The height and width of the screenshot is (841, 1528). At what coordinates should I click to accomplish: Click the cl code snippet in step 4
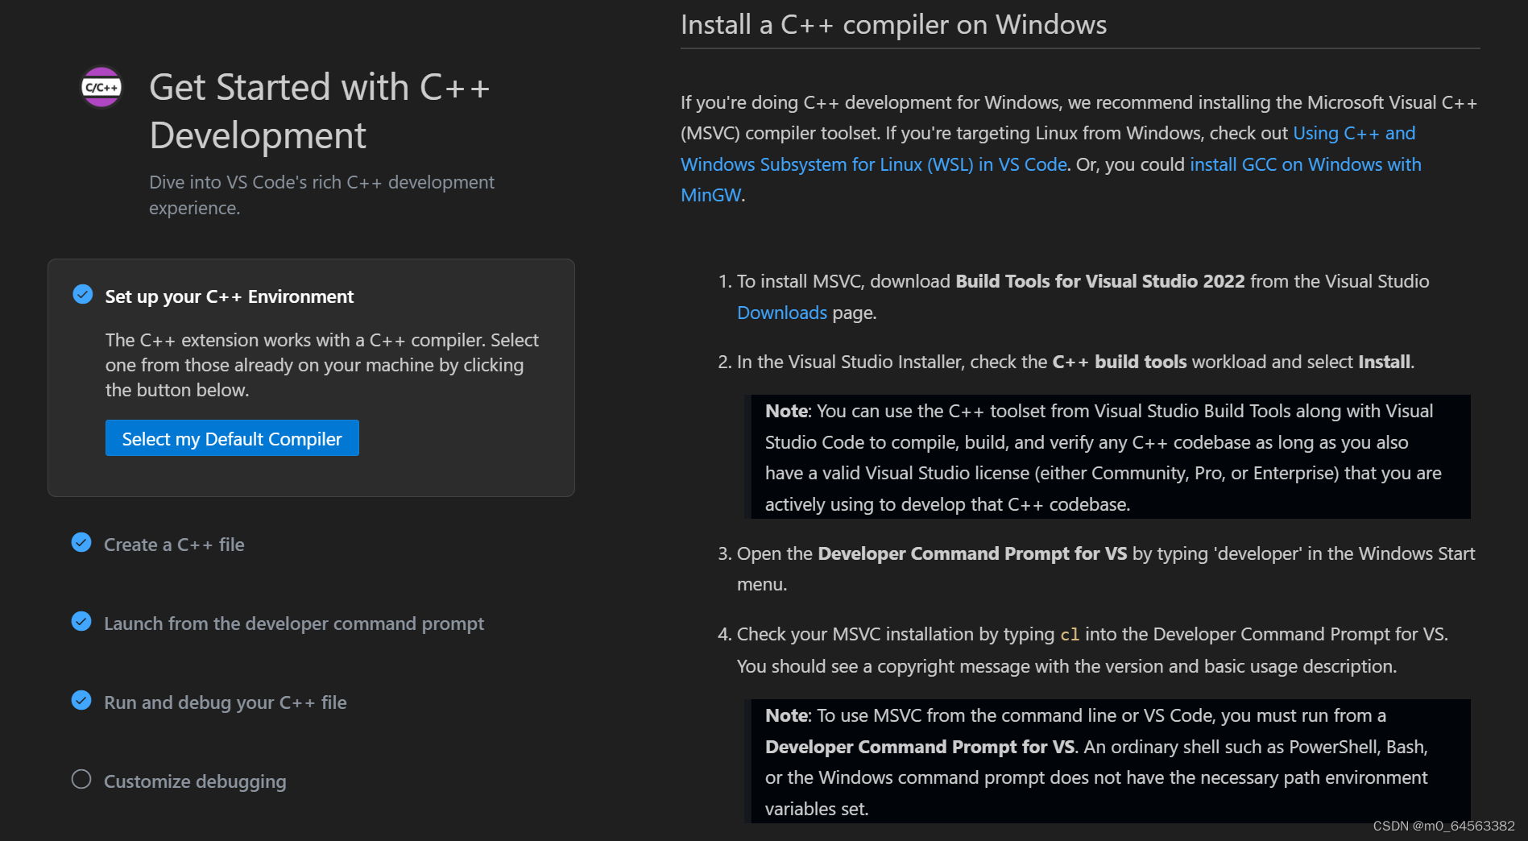[1069, 635]
